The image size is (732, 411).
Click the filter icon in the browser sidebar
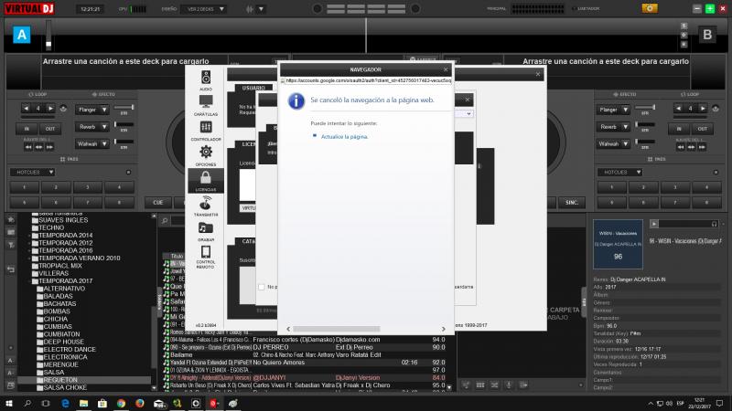[11, 245]
